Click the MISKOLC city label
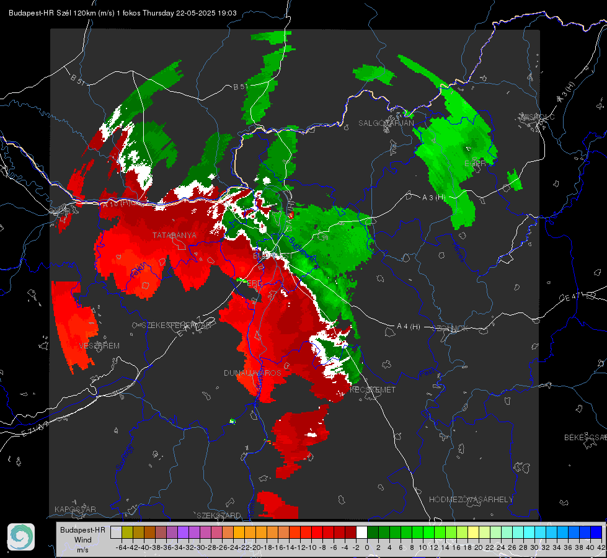 (x=538, y=117)
